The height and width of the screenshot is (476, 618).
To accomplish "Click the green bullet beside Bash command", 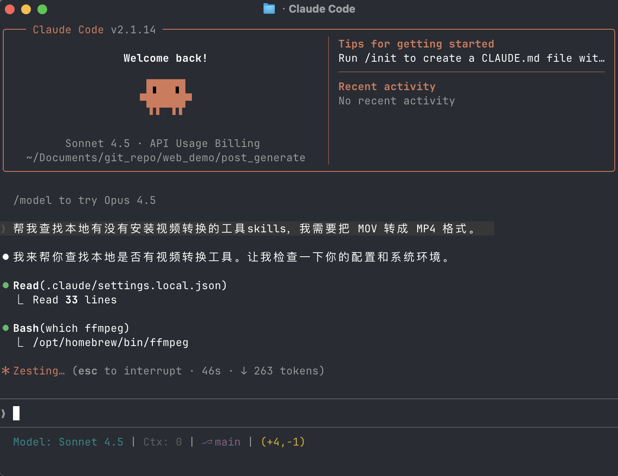I will (6, 328).
